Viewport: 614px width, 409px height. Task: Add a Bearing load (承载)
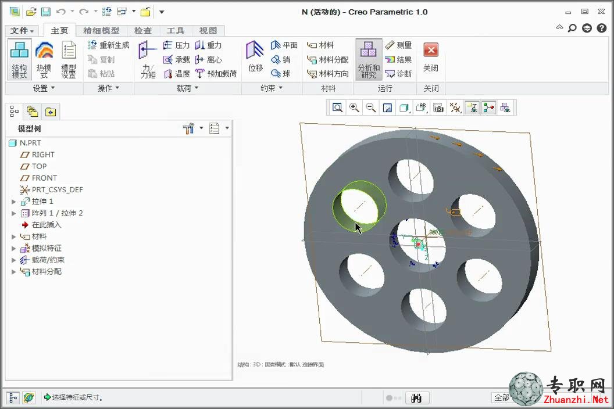tap(176, 59)
